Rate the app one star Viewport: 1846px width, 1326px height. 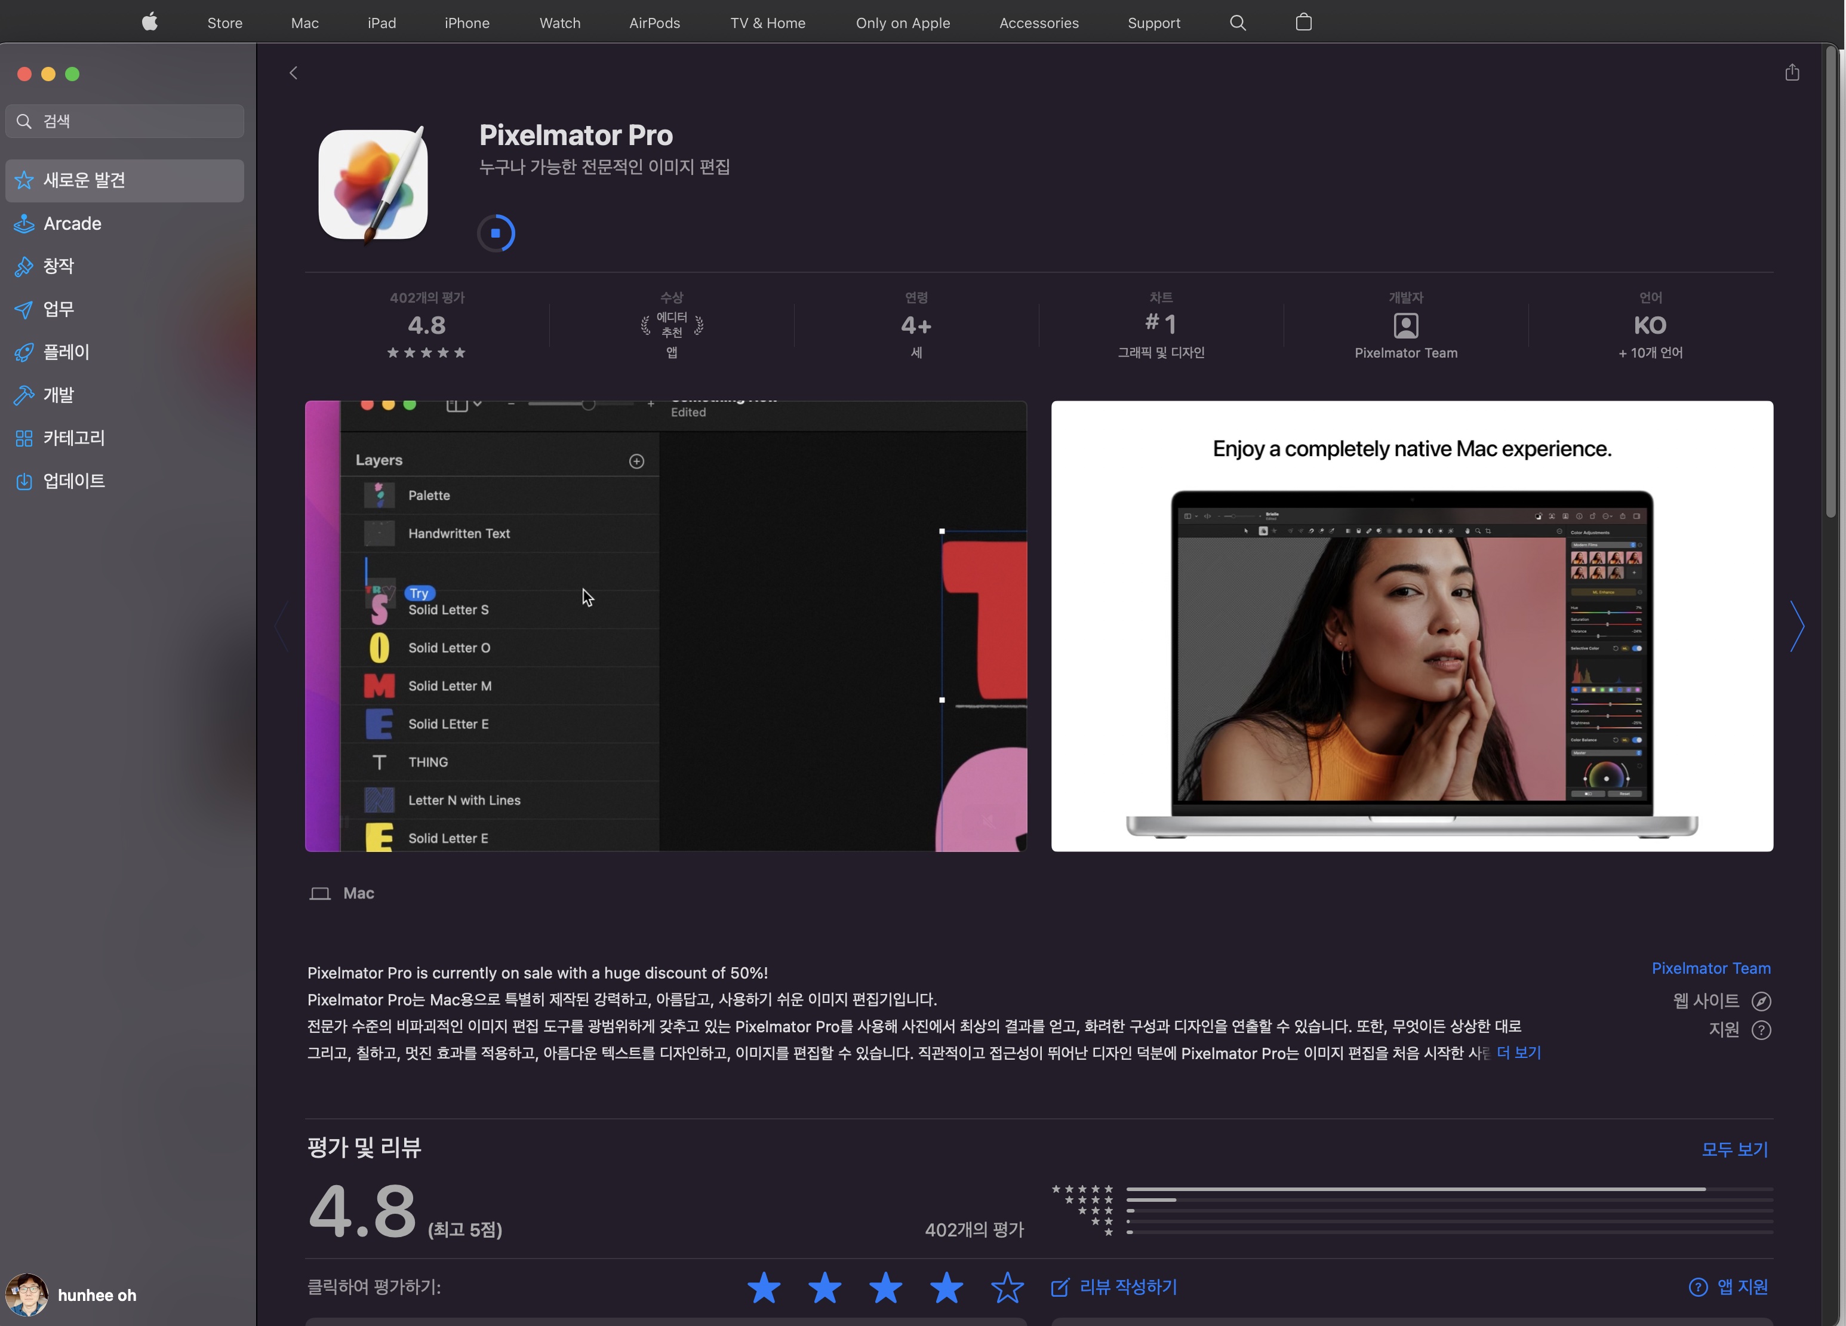click(764, 1288)
